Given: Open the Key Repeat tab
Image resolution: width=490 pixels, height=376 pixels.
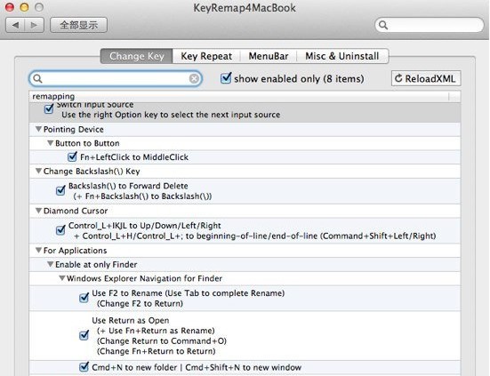Looking at the screenshot, I should [x=206, y=56].
